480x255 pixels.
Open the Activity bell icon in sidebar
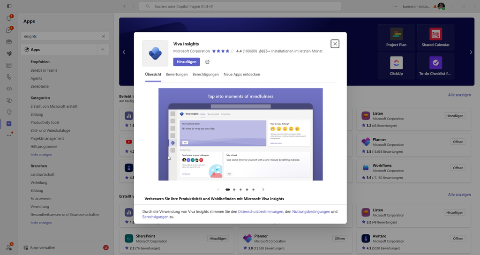click(x=9, y=18)
